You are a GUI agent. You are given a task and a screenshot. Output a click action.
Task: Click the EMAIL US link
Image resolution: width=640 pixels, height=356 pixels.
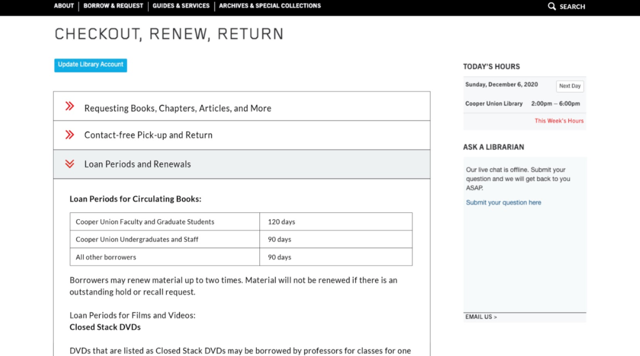[x=481, y=317]
